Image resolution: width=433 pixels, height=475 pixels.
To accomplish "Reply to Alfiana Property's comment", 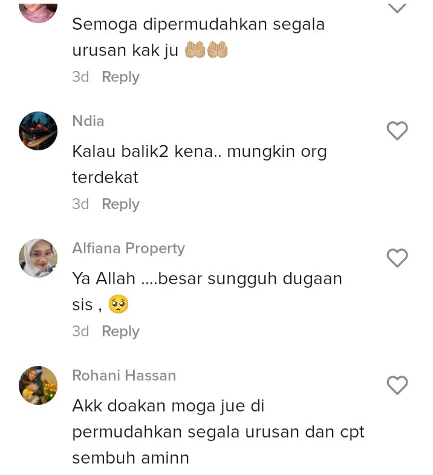I will pyautogui.click(x=121, y=331).
